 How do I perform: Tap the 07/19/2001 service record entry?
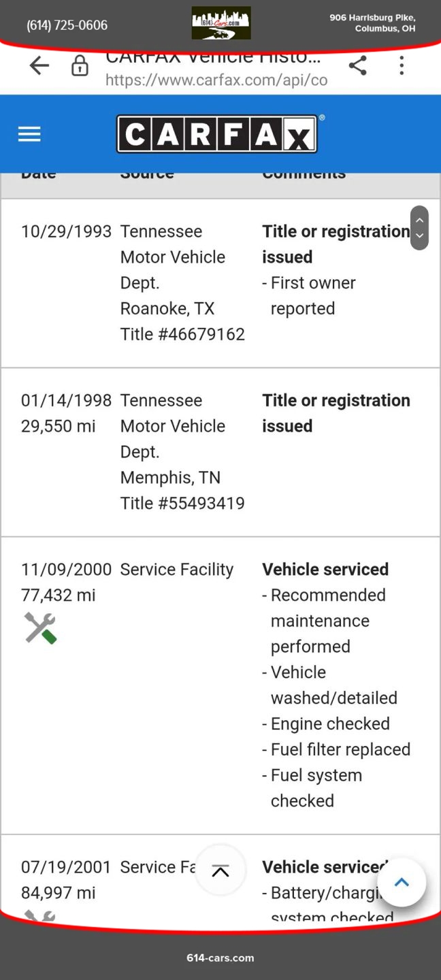[66, 867]
